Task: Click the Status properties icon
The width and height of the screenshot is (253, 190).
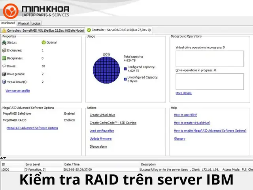Action: coord(4,42)
